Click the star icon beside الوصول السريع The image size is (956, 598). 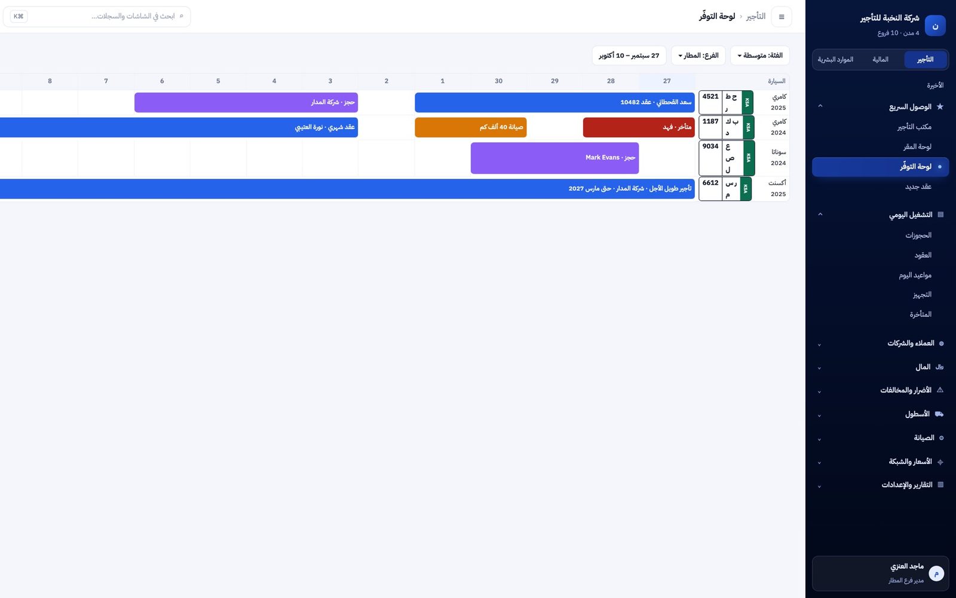pyautogui.click(x=940, y=106)
